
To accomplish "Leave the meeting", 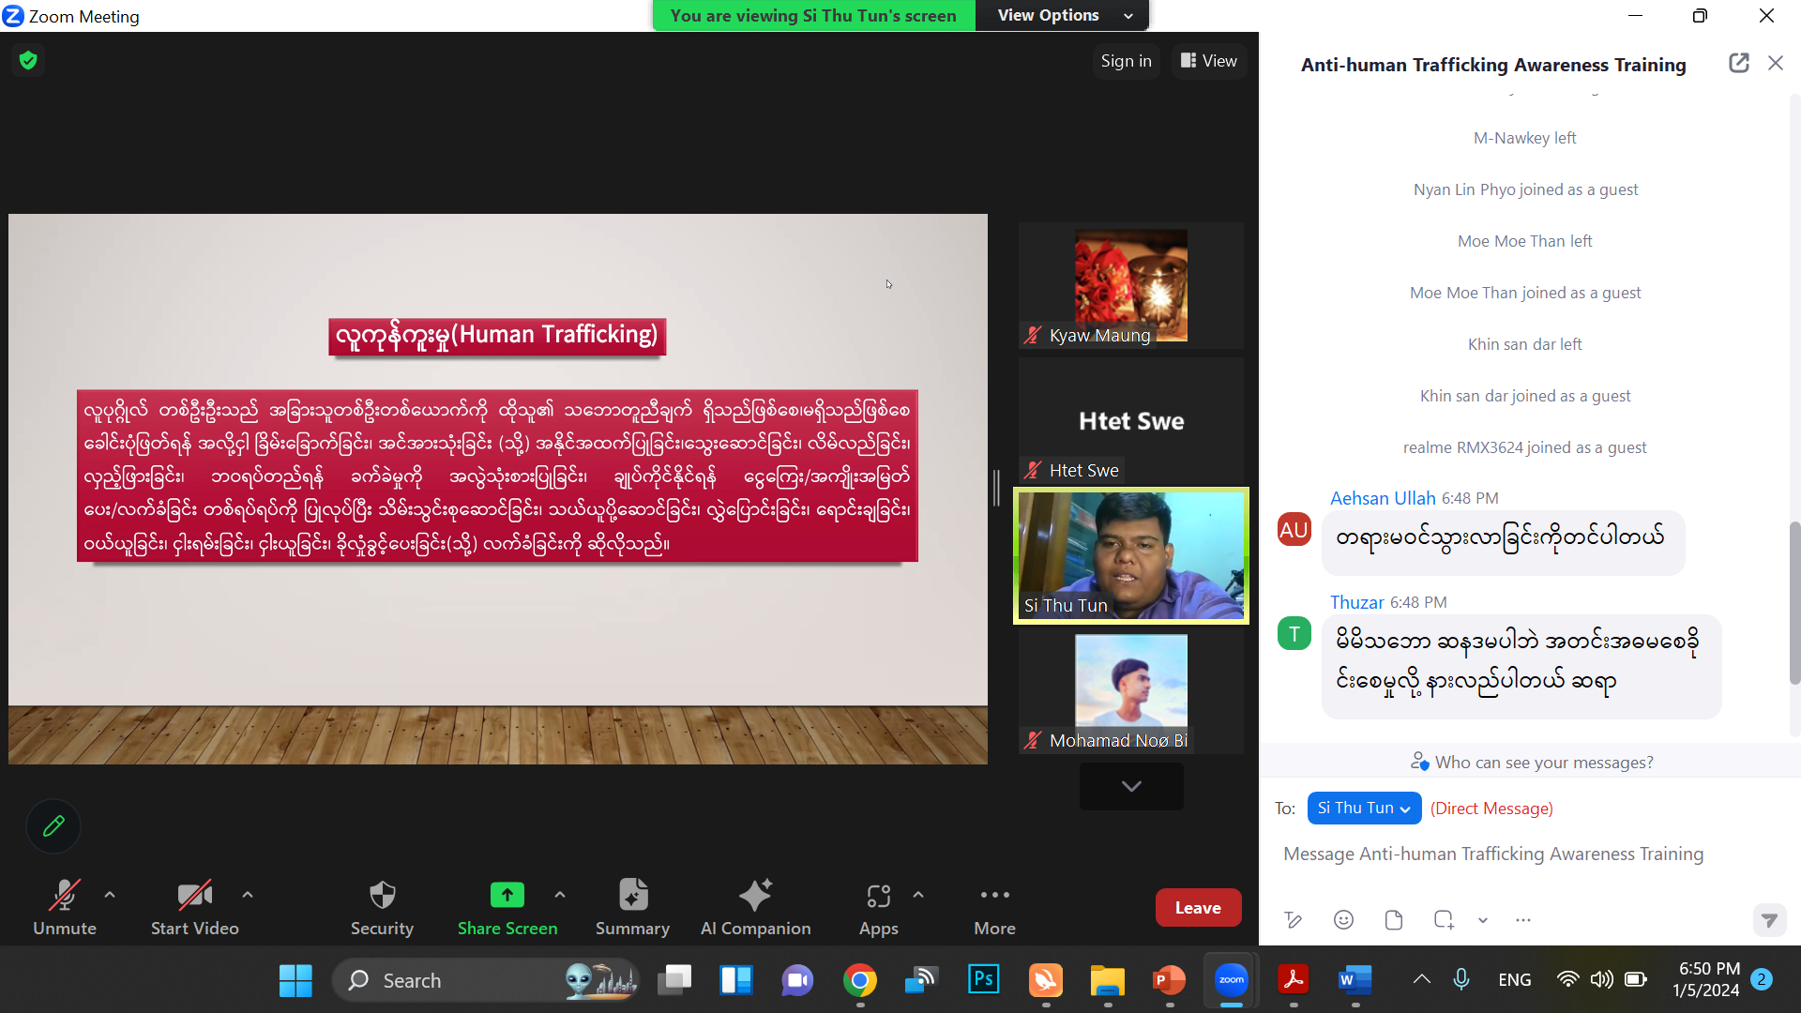I will [1198, 907].
